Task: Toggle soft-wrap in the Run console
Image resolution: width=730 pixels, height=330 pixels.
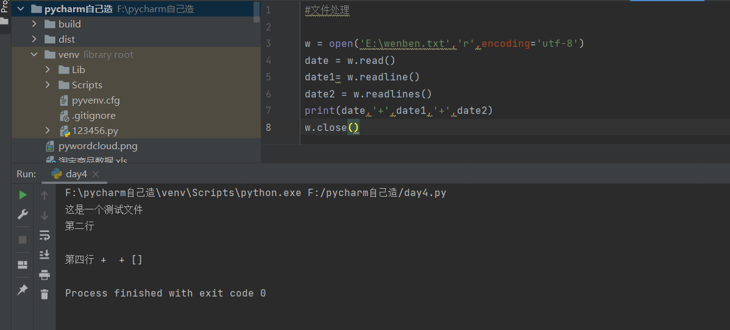Action: pos(44,235)
